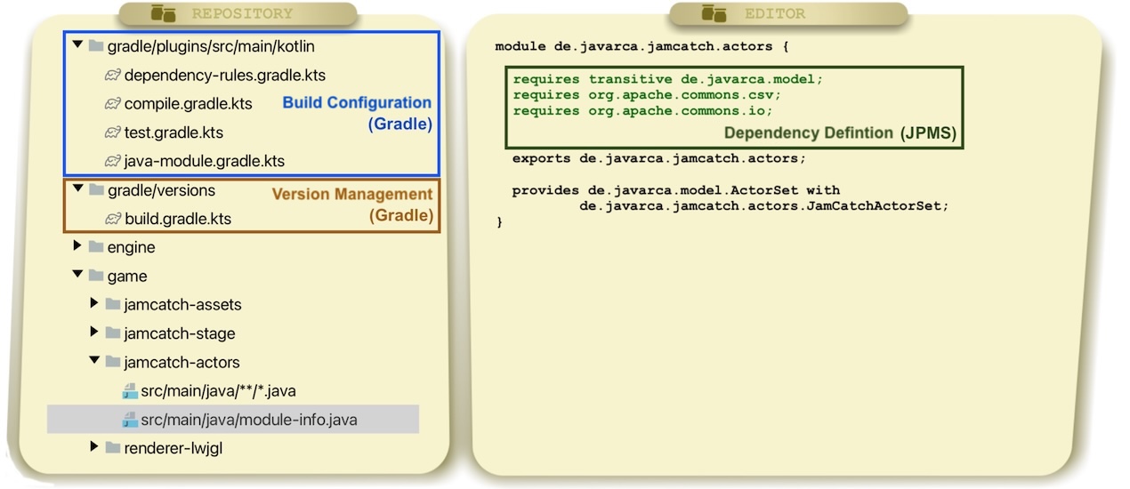The height and width of the screenshot is (489, 1130).
Task: Select src/main/java/**/*.java entry
Action: click(x=219, y=390)
